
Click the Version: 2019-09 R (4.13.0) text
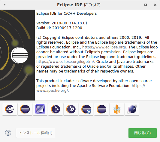62,23
